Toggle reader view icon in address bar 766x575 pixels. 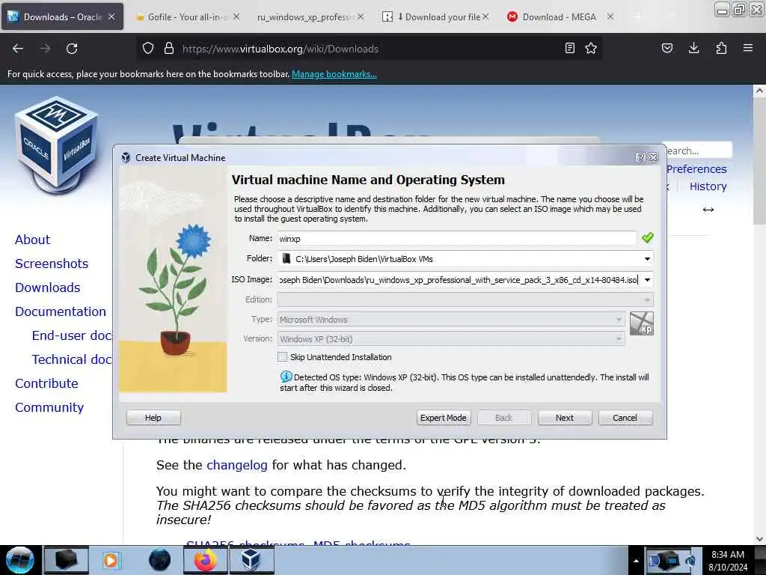click(x=569, y=48)
